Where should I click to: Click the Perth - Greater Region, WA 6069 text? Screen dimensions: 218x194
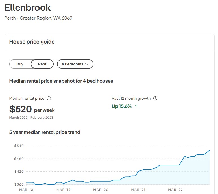pos(38,18)
